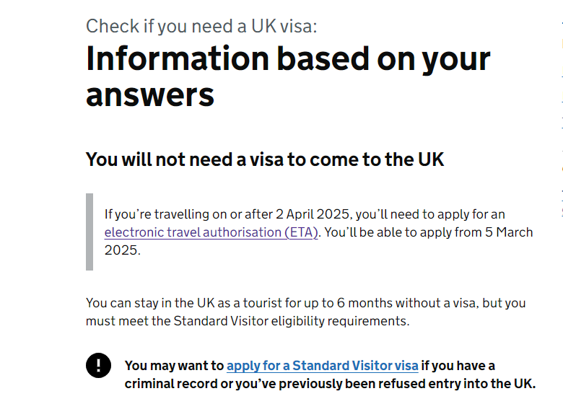This screenshot has width=563, height=404.
Task: Click the 'Check if you need a UK visa:' caption
Action: point(201,26)
